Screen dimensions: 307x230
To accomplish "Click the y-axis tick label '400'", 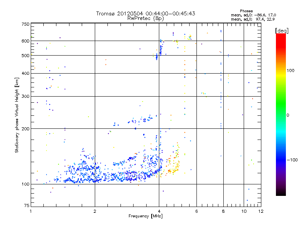I will (25, 73).
